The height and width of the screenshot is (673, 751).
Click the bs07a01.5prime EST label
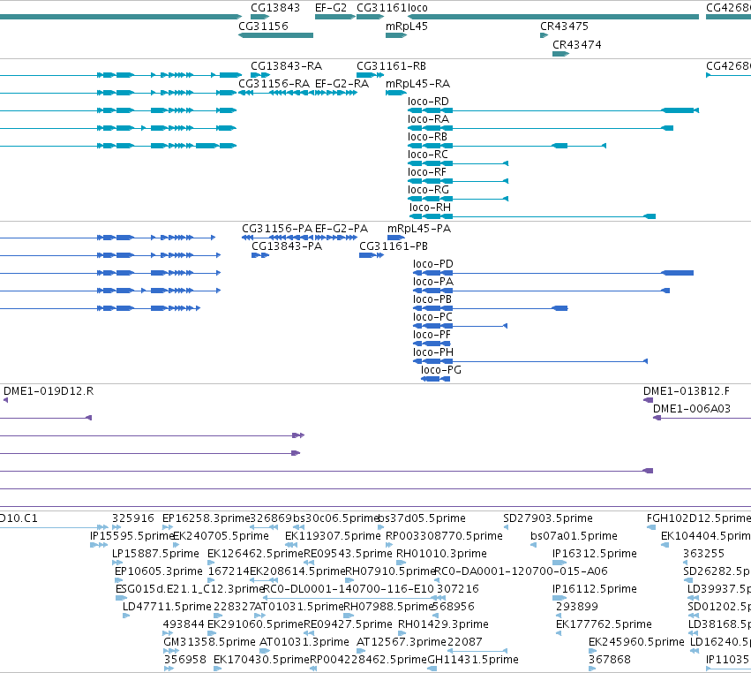pos(574,536)
